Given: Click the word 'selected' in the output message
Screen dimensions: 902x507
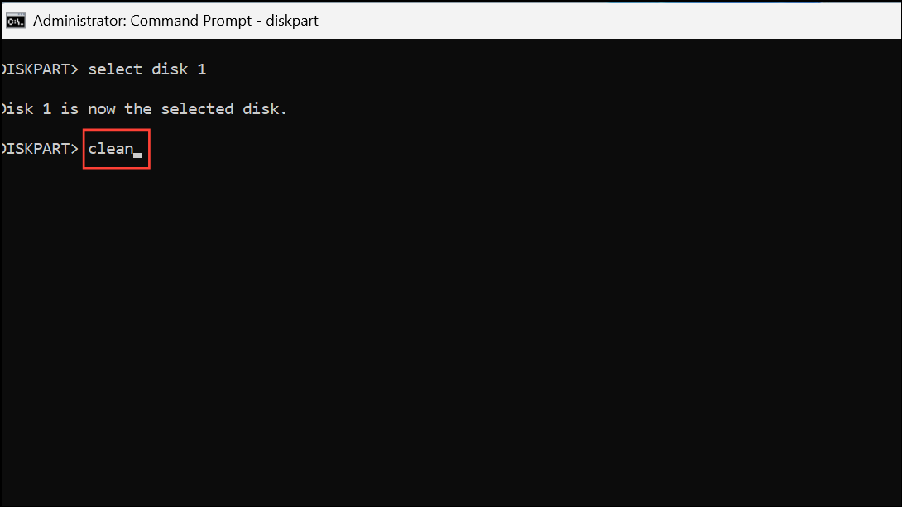Looking at the screenshot, I should [x=197, y=108].
